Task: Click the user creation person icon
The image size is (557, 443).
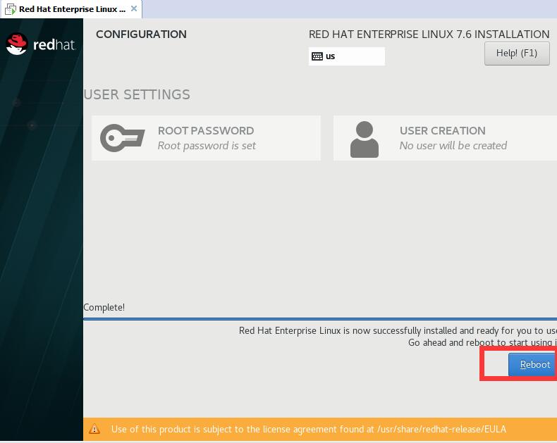Action: tap(365, 139)
